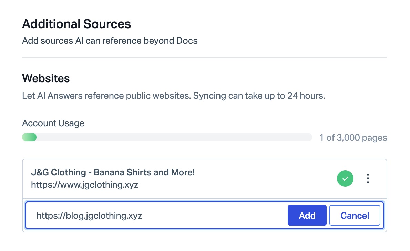Viewport: 410px width, 251px height.
Task: Click the syncing can take 24 hours description
Action: pyautogui.click(x=174, y=96)
